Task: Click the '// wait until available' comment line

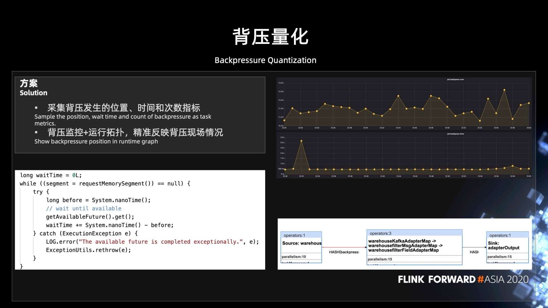Action: [x=84, y=208]
